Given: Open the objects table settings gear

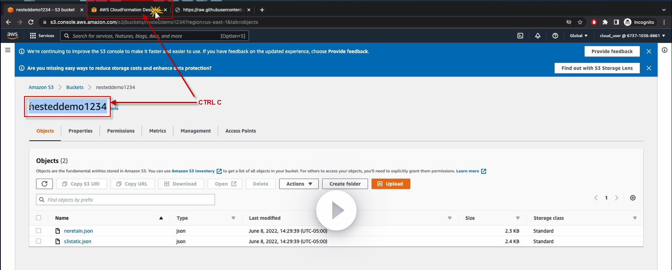Looking at the screenshot, I should 633,198.
